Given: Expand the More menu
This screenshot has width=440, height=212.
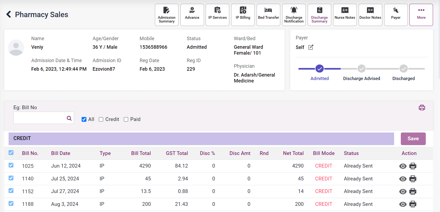Looking at the screenshot, I should (x=421, y=15).
